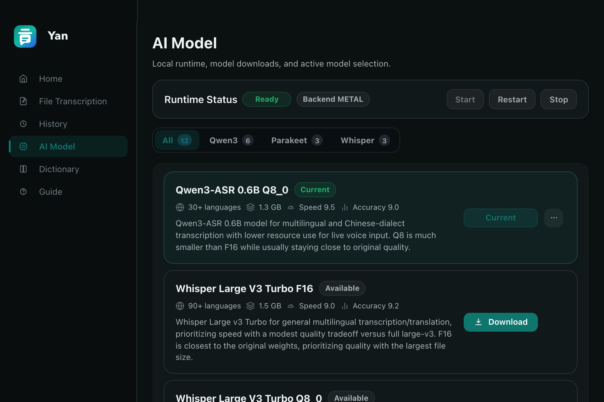Click the '1.3 GB' size text
This screenshot has width=604, height=402.
pyautogui.click(x=270, y=207)
